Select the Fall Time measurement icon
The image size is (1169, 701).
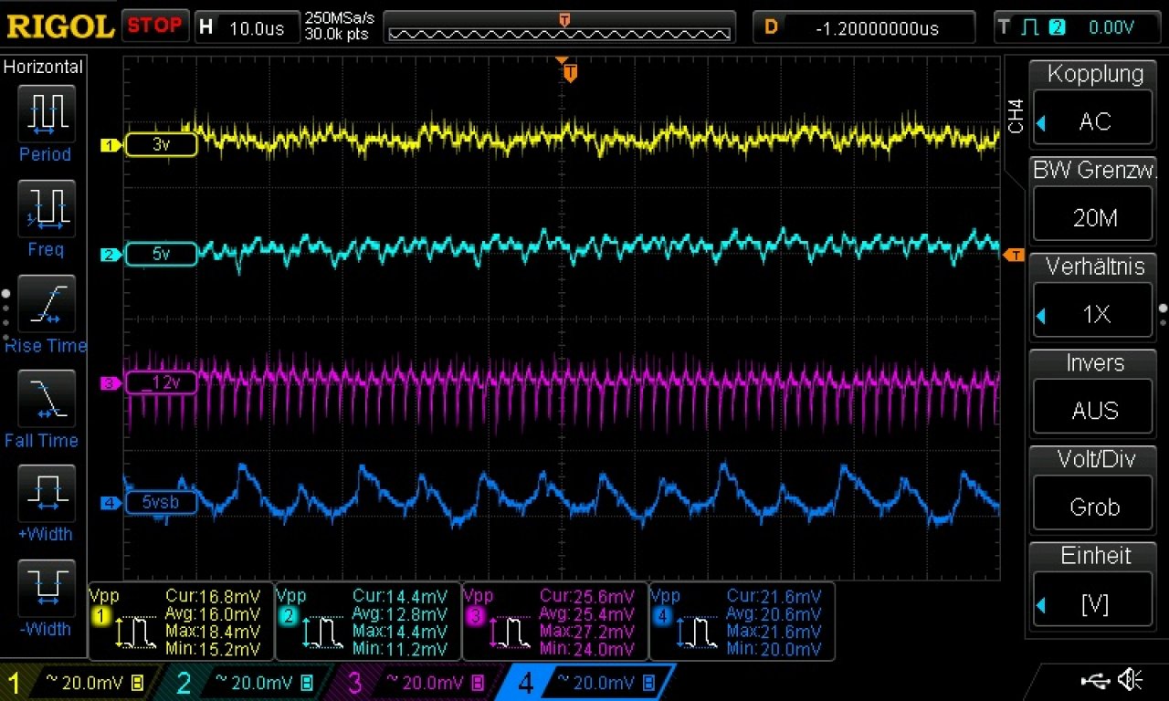[x=46, y=398]
